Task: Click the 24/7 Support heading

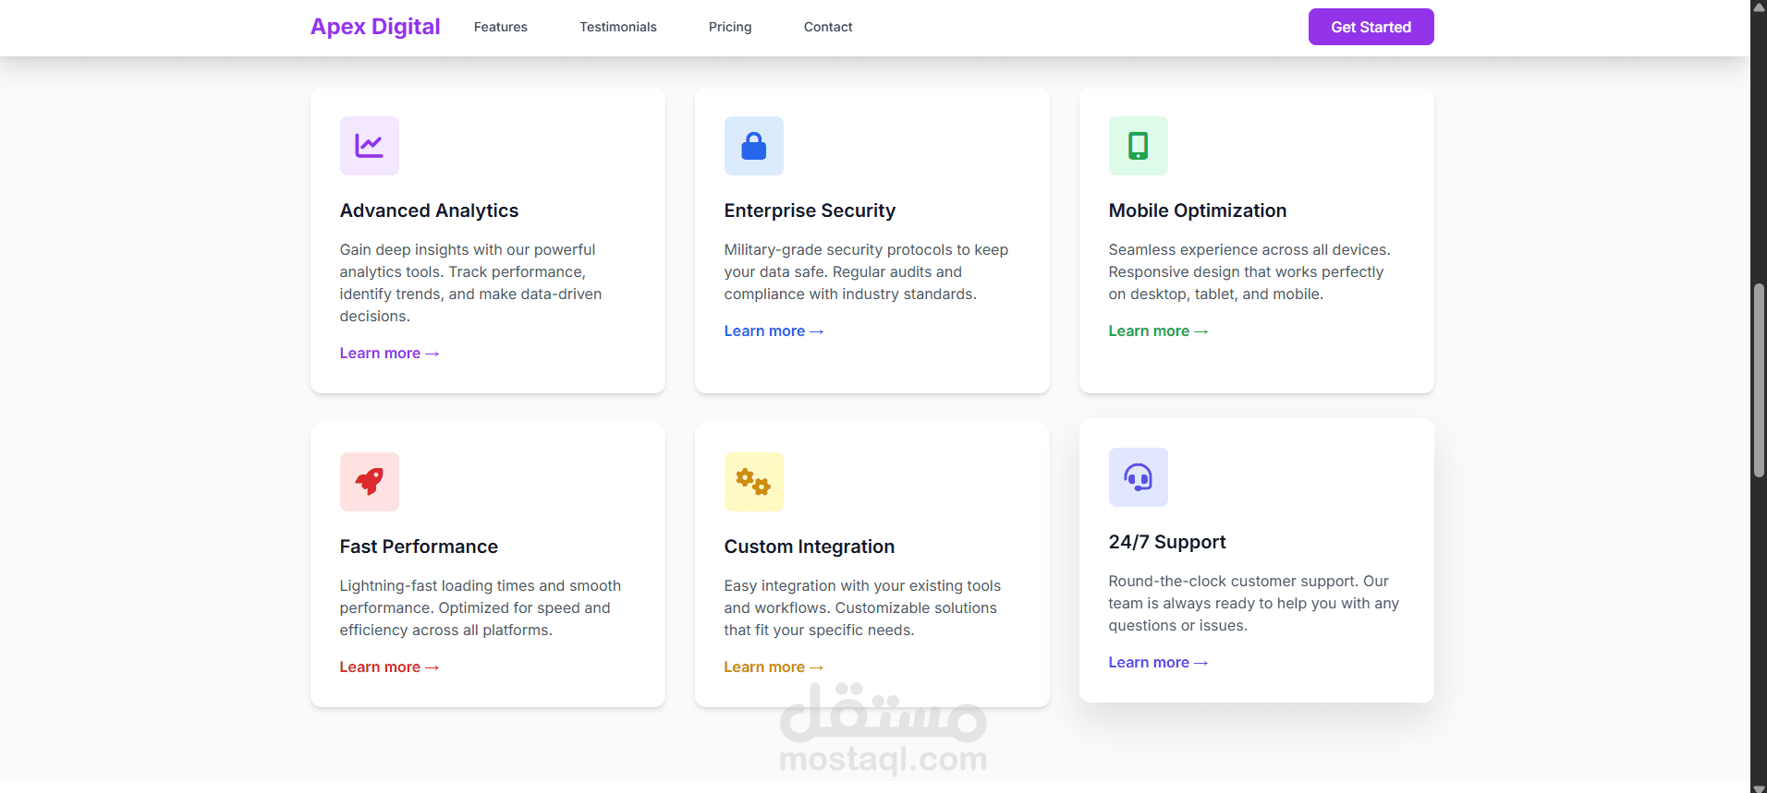Action: 1167,542
